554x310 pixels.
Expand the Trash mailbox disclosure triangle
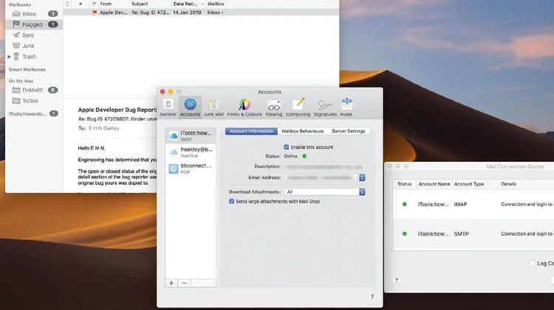[10, 57]
